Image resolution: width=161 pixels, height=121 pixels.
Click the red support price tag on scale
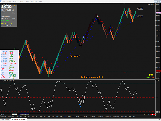pos(158,71)
